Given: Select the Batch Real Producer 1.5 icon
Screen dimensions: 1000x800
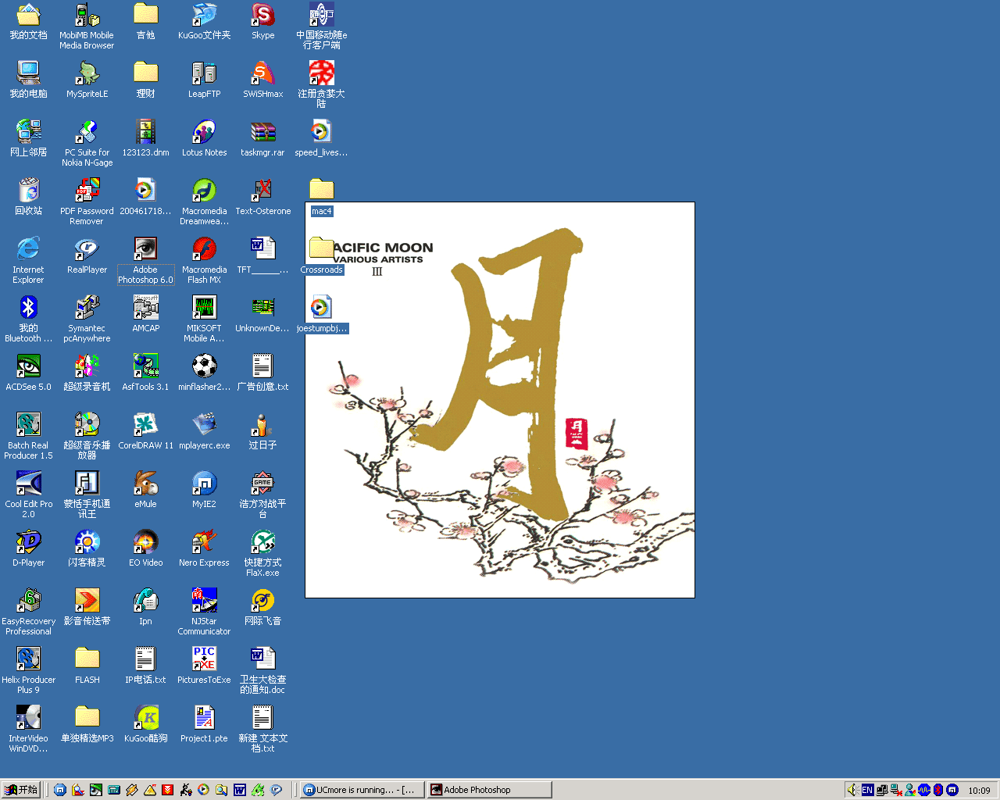Looking at the screenshot, I should point(28,436).
